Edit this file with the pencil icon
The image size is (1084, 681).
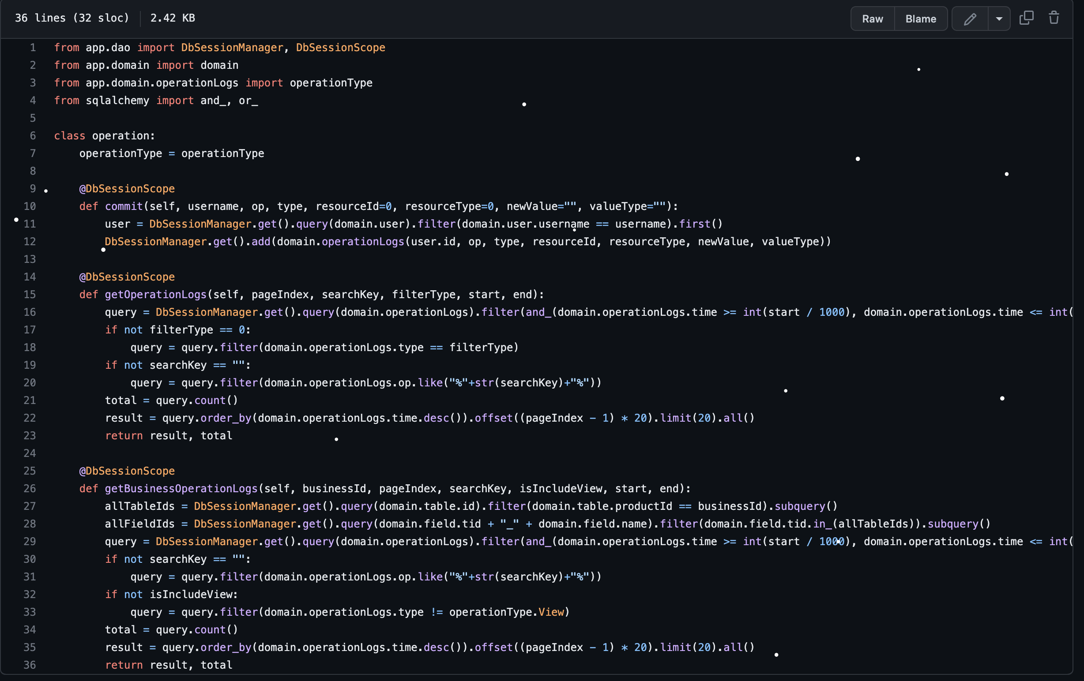tap(970, 19)
